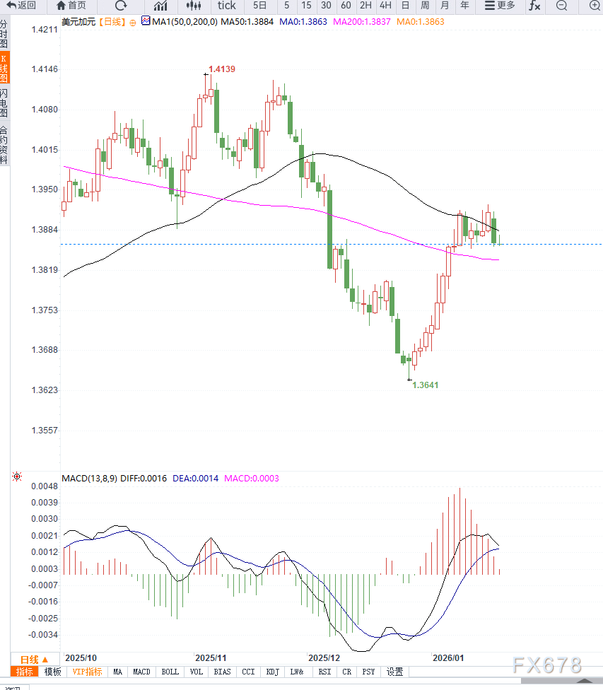603x690 pixels.
Task: Select the candlestick chart type icon
Action: point(193,6)
